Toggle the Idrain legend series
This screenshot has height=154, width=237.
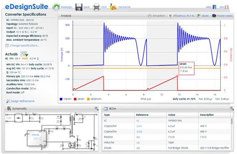[x=79, y=99]
